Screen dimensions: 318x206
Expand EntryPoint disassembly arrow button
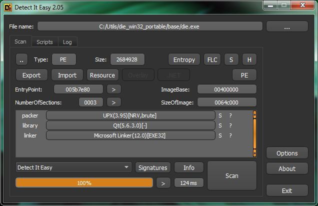pyautogui.click(x=114, y=89)
